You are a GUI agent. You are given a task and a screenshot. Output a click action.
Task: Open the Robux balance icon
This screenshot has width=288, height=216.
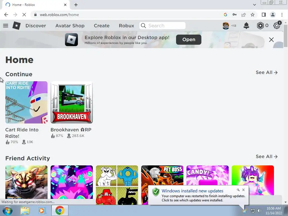tap(260, 26)
